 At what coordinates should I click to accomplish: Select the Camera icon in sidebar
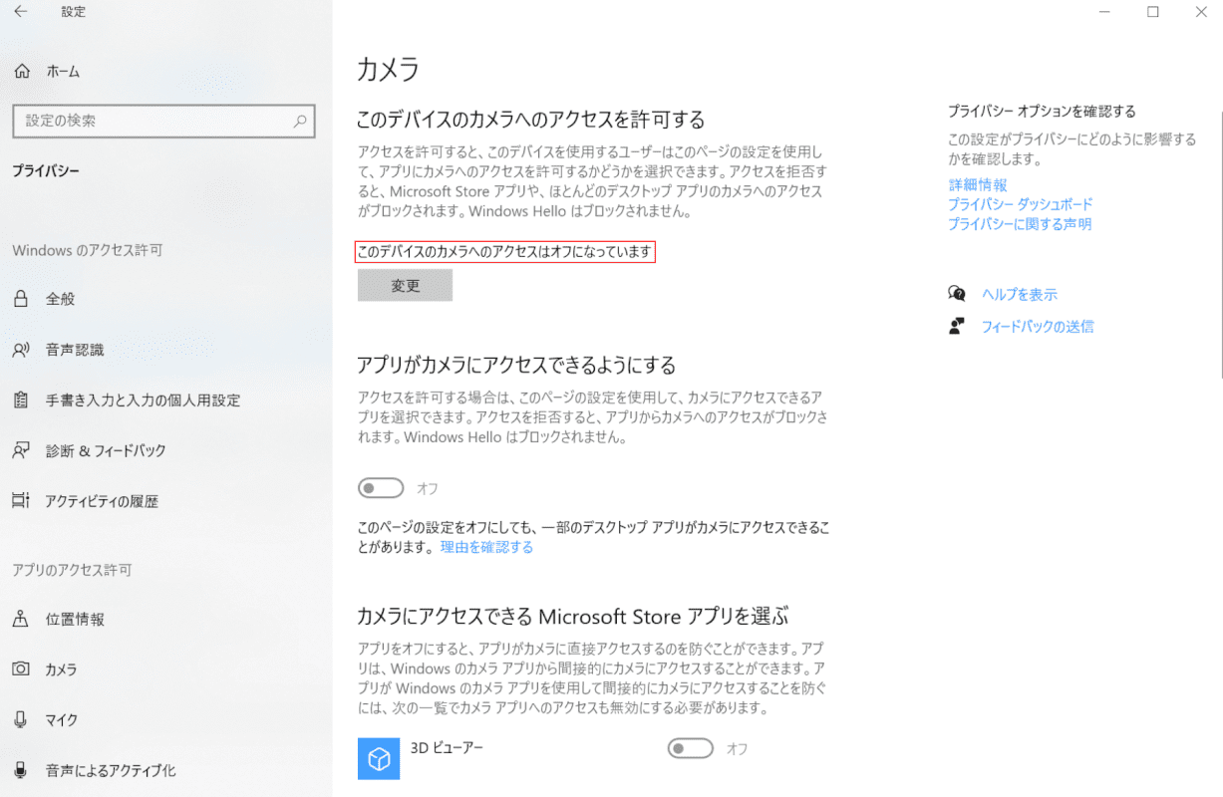(x=21, y=669)
